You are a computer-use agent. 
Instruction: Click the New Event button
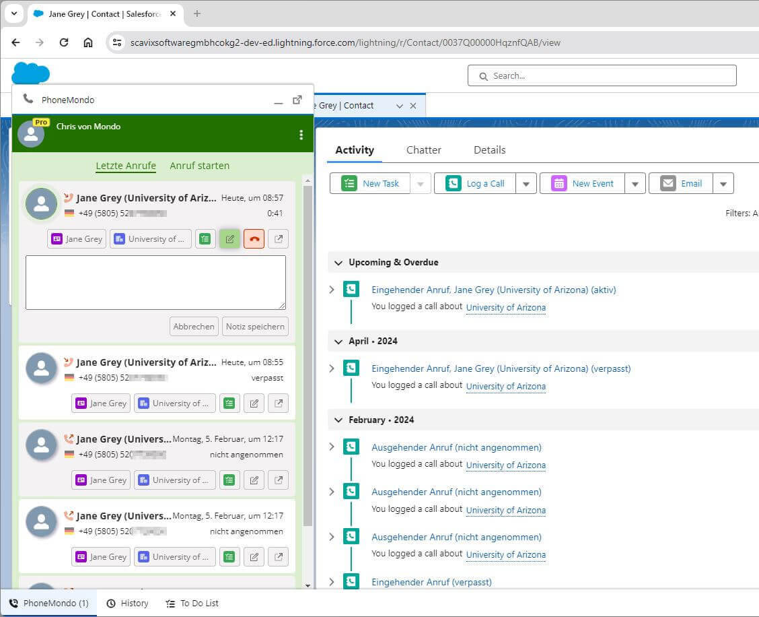tap(582, 183)
